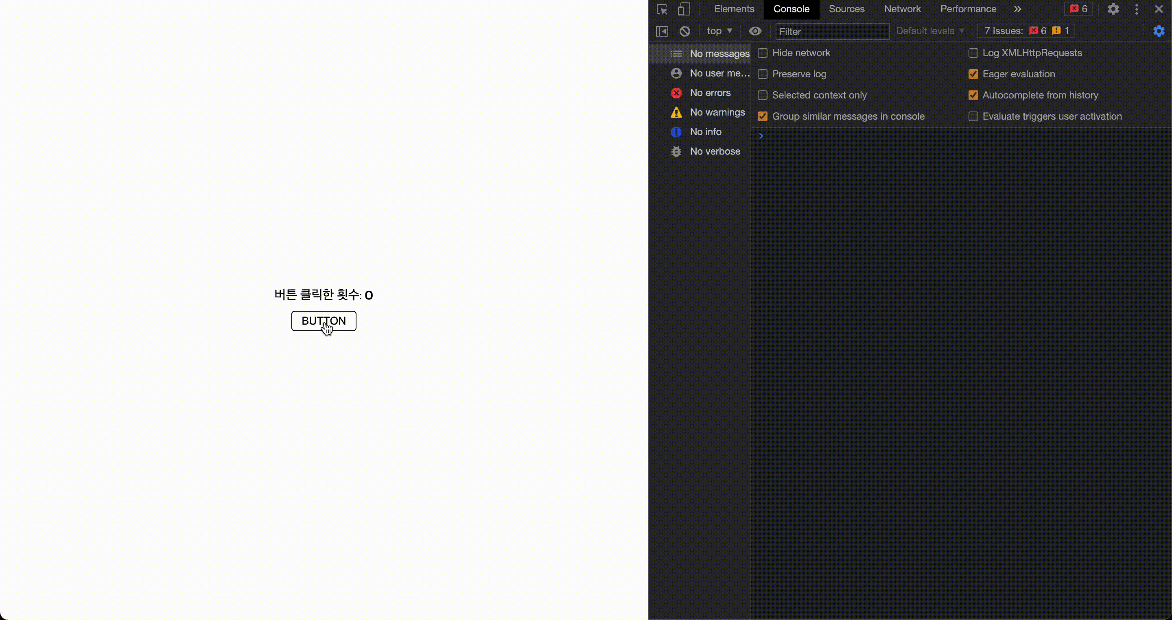This screenshot has width=1172, height=620.
Task: Select the No warnings sidebar filter
Action: tap(700, 112)
